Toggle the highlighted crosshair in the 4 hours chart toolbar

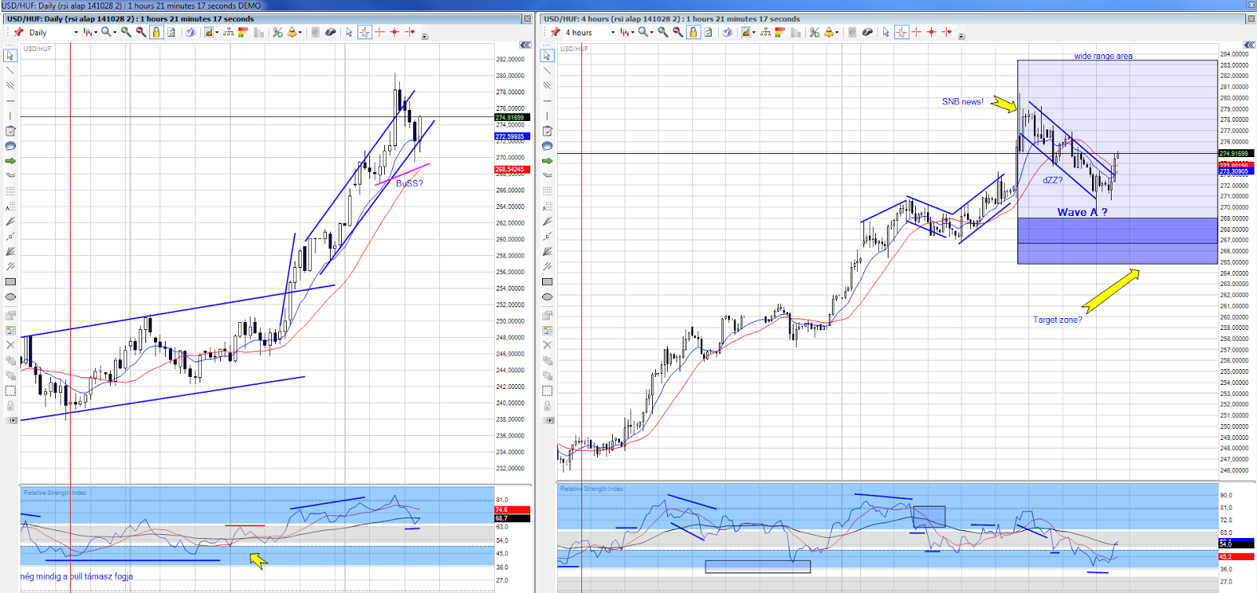click(x=901, y=32)
